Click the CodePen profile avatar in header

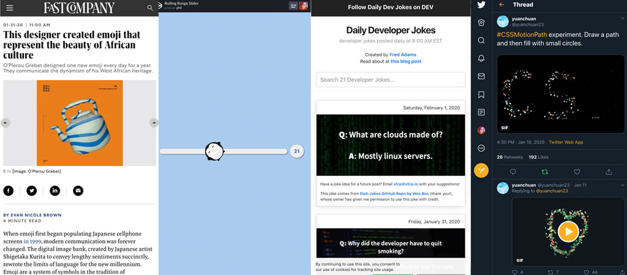(x=303, y=5)
